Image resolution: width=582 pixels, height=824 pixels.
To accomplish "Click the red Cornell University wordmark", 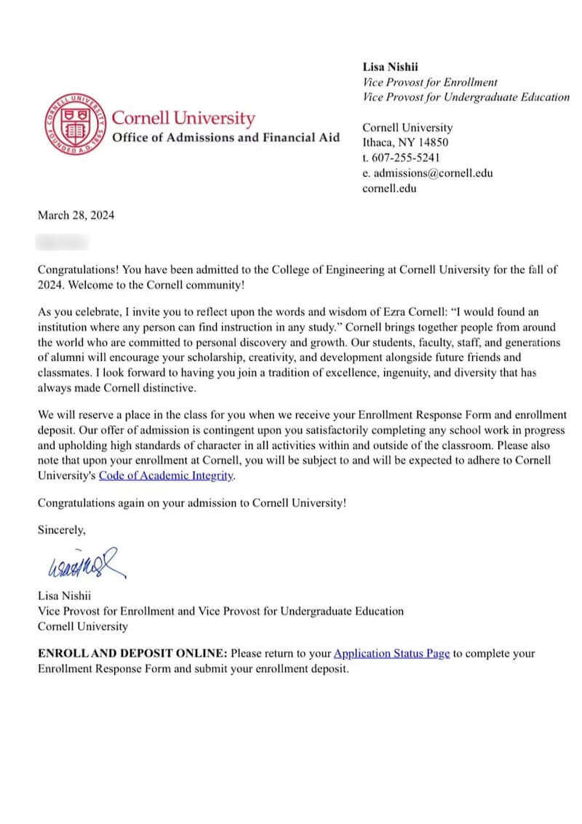I will pos(183,119).
